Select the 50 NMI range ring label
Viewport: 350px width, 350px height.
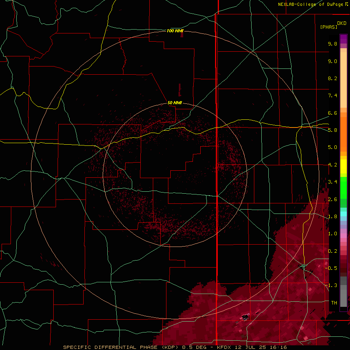[x=175, y=103]
